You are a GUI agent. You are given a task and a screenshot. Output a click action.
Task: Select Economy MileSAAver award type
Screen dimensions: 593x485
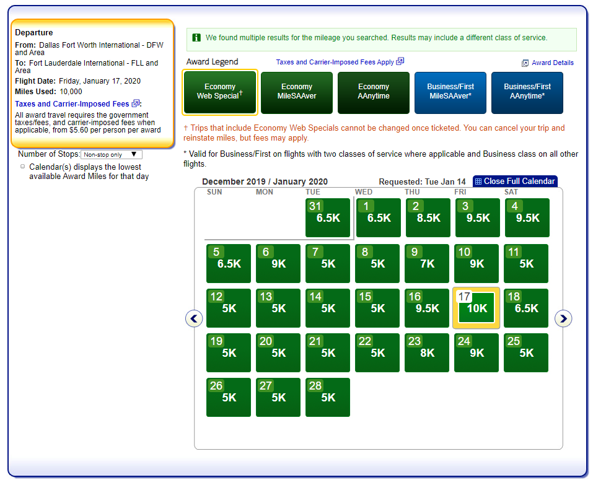297,92
